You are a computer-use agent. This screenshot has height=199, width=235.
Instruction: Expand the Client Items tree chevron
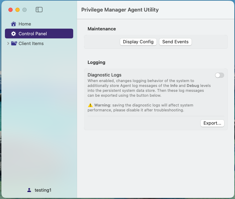point(8,44)
